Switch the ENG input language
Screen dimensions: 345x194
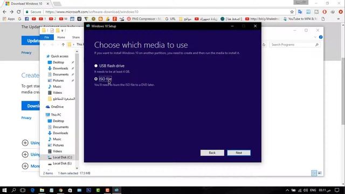click(x=313, y=190)
